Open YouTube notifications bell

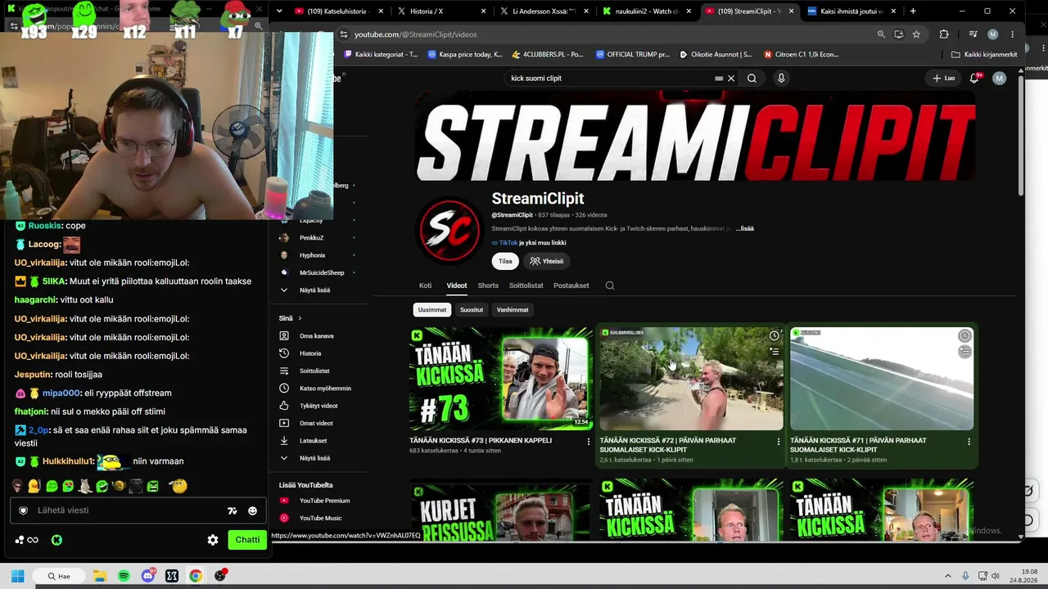click(x=974, y=79)
